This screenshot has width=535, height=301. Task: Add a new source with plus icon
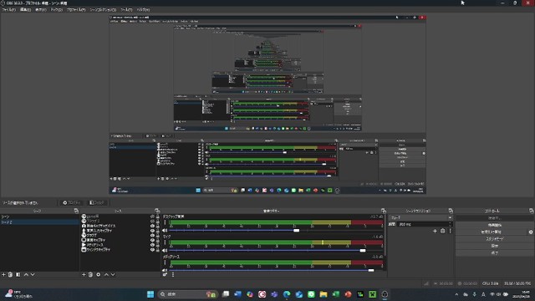(84, 274)
